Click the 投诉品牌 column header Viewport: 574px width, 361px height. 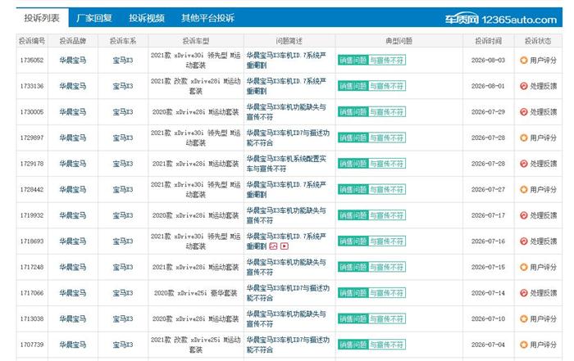[73, 41]
